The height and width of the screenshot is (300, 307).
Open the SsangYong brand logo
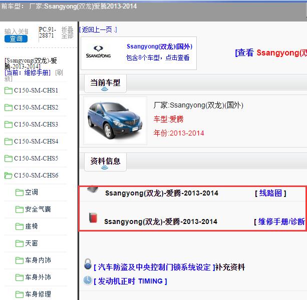coord(98,52)
